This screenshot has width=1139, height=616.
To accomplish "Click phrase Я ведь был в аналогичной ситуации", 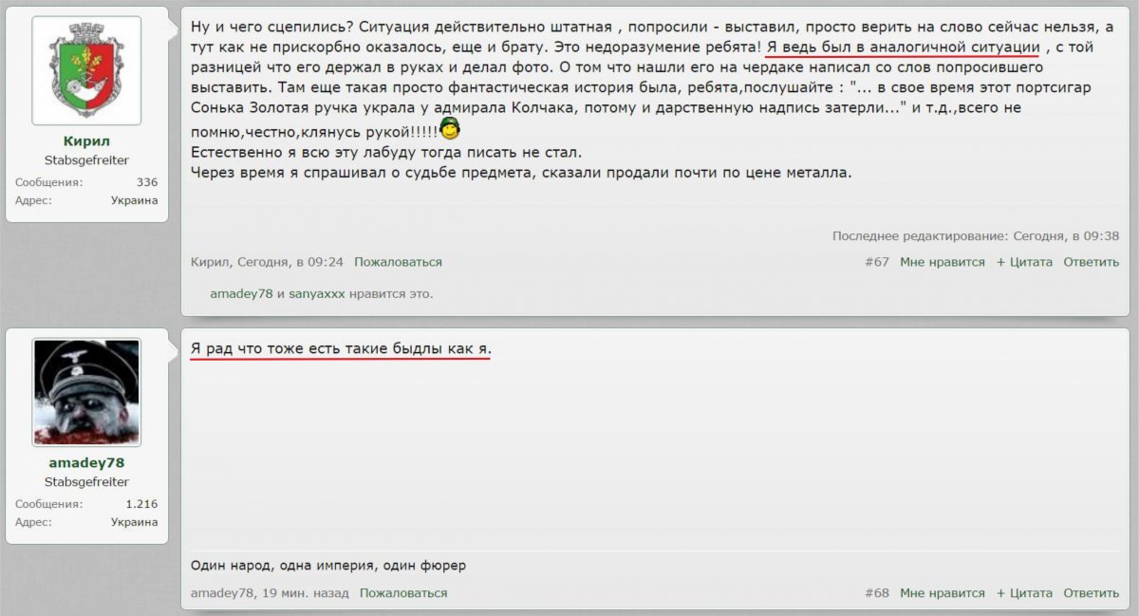I will [904, 47].
